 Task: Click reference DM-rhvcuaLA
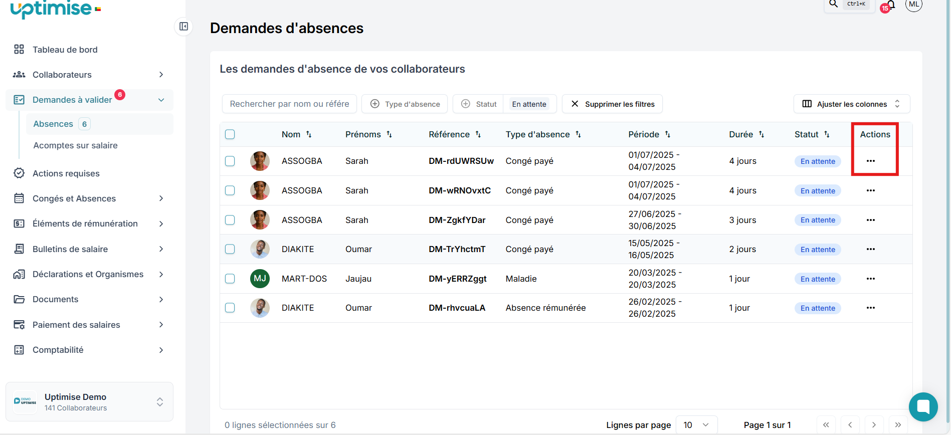point(457,308)
